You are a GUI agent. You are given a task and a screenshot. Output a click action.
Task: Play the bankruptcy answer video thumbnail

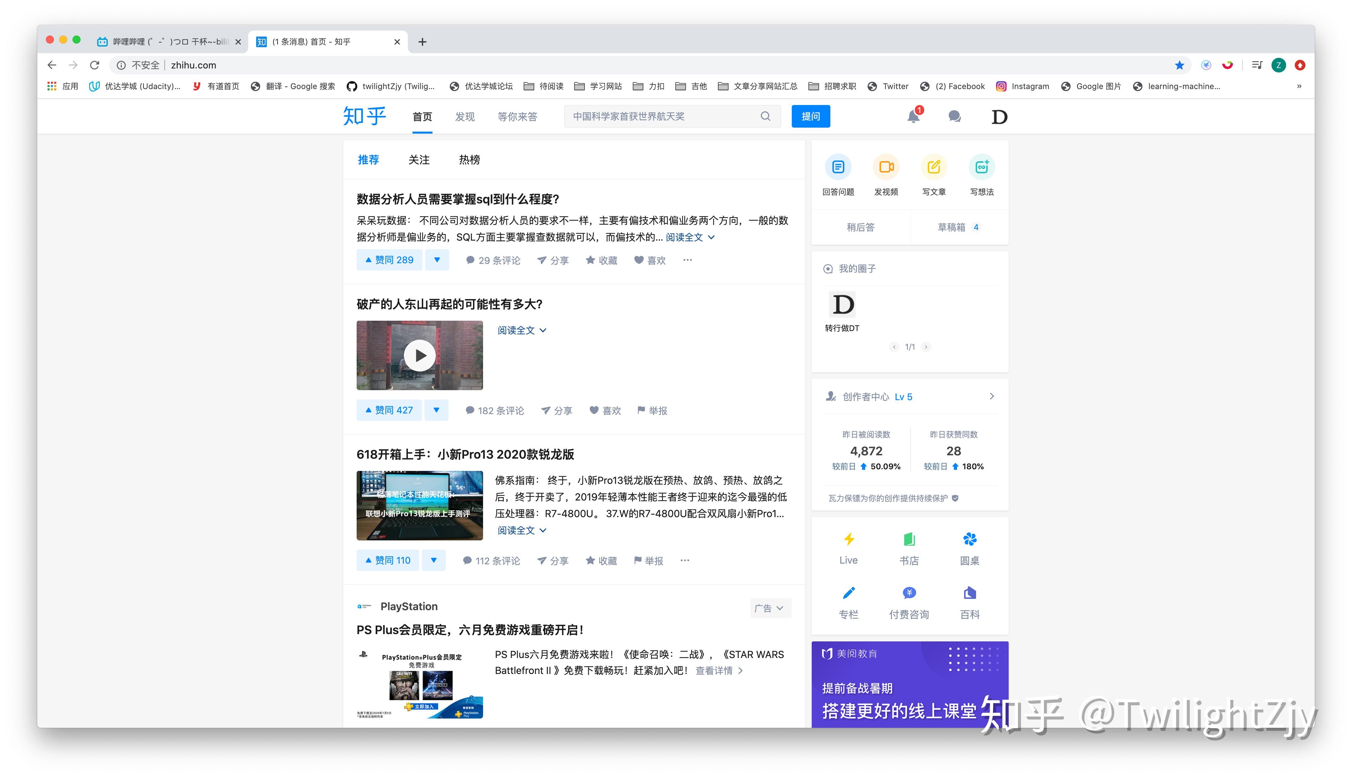[419, 355]
